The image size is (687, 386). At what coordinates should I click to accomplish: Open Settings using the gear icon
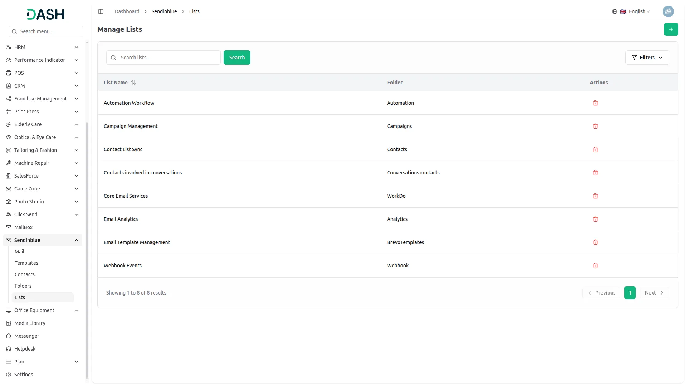[x=8, y=374]
